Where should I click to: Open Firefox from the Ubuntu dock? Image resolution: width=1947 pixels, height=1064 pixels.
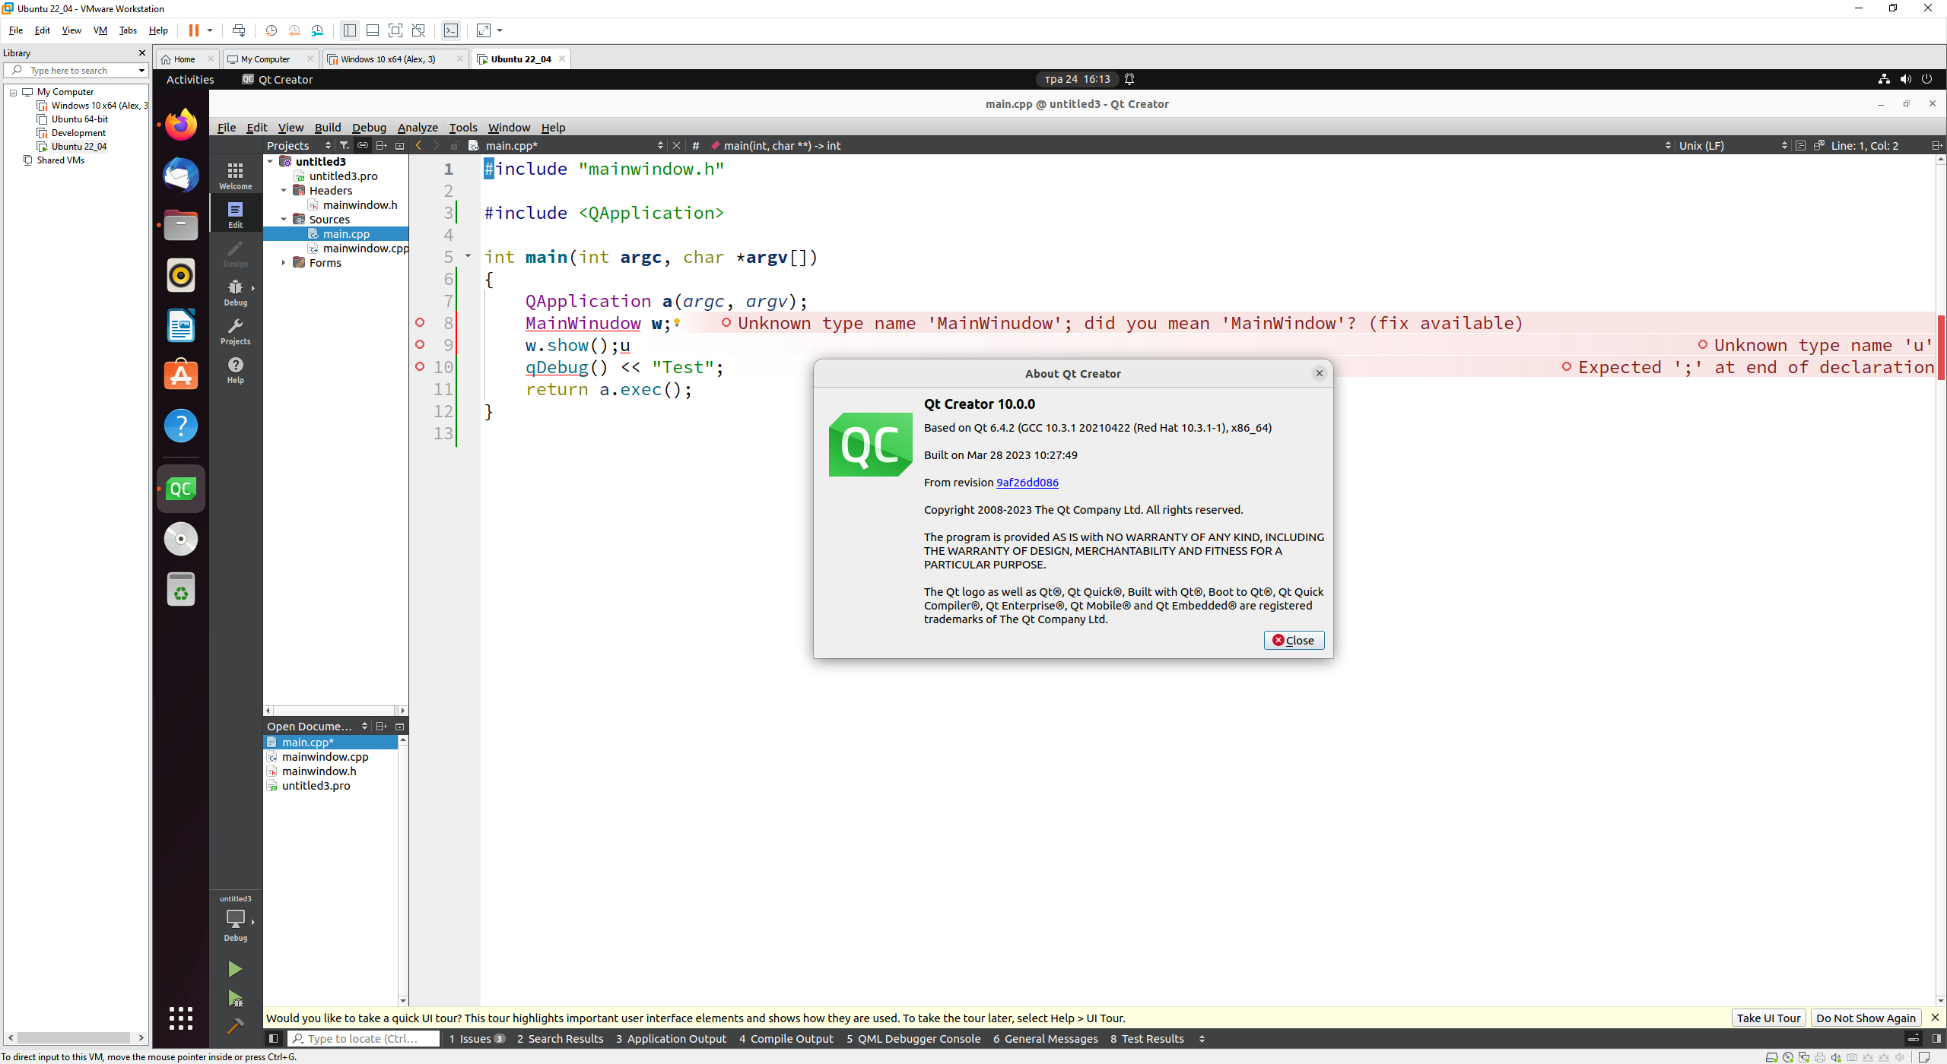click(x=181, y=125)
